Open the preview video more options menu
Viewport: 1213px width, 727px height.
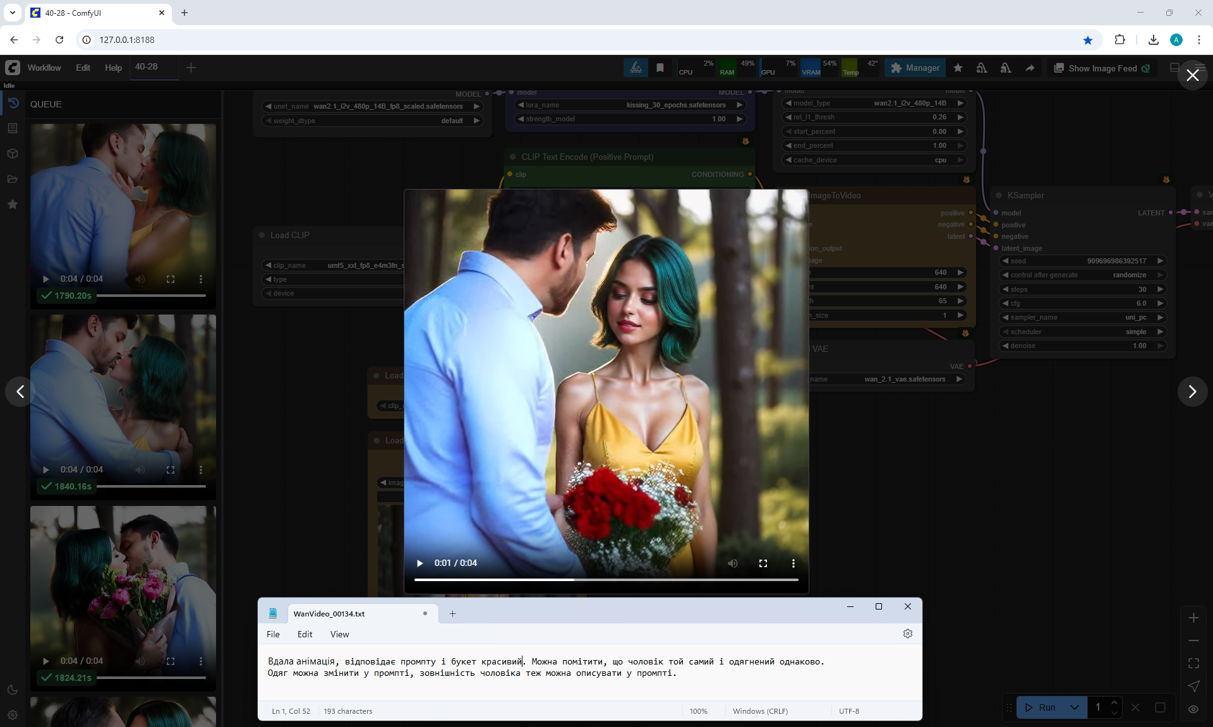pyautogui.click(x=794, y=563)
